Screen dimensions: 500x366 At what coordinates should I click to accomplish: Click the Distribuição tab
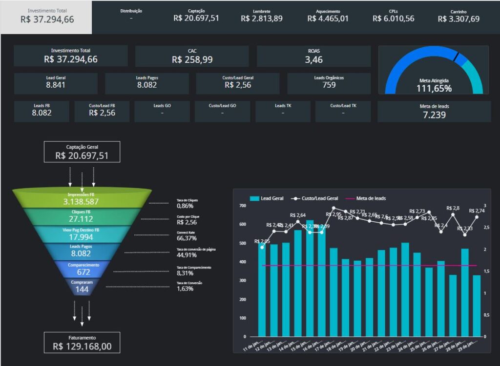point(131,15)
